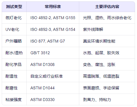137x107 pixels.
Task: Select the GB/T 3512 cell
Action: (53, 53)
